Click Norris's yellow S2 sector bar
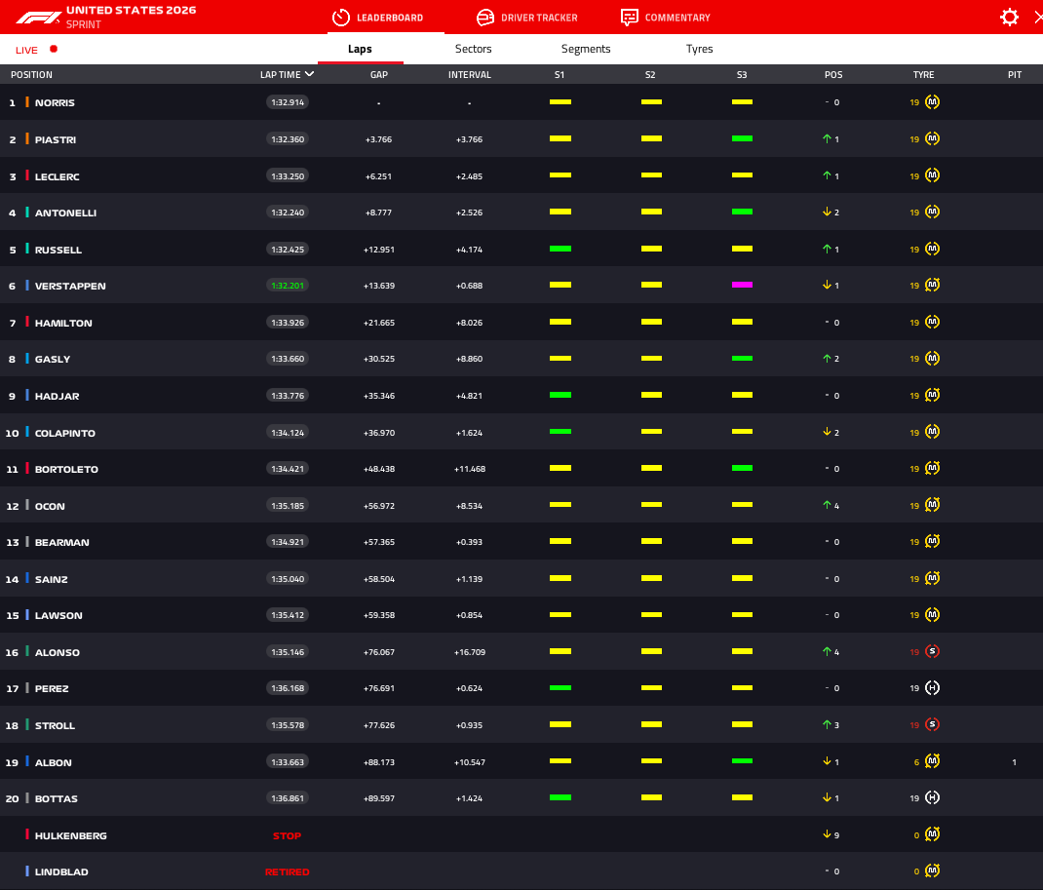Image resolution: width=1043 pixels, height=890 pixels. click(651, 101)
